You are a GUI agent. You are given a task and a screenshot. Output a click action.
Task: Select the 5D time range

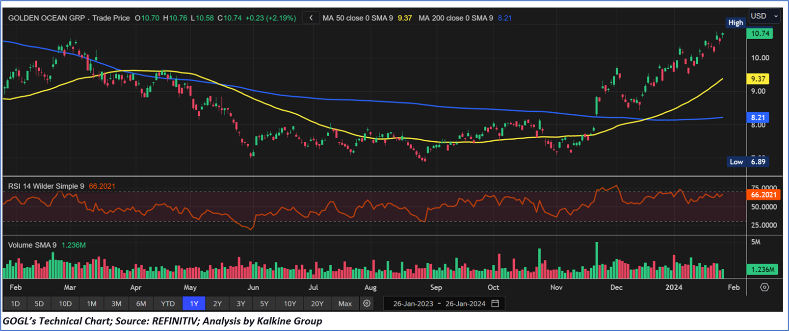point(39,304)
